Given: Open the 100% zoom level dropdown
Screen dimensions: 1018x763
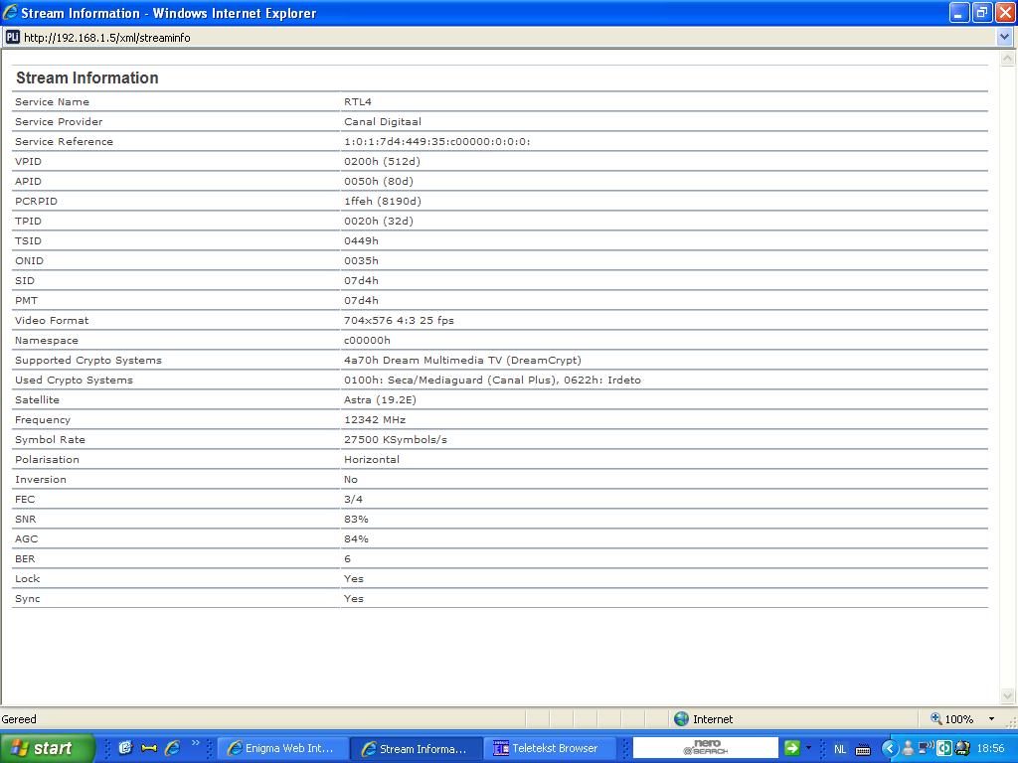Looking at the screenshot, I should (991, 719).
